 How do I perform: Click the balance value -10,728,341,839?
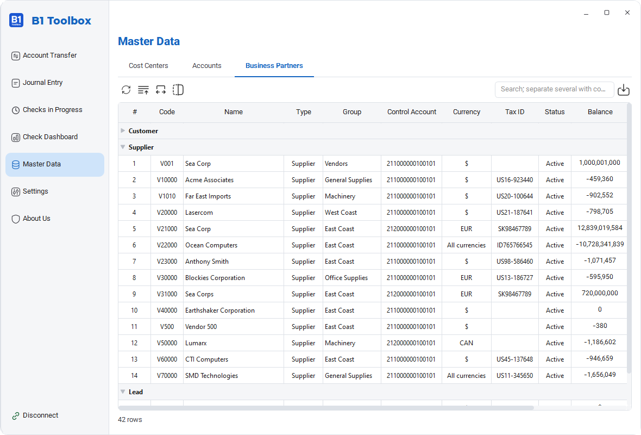tap(600, 244)
